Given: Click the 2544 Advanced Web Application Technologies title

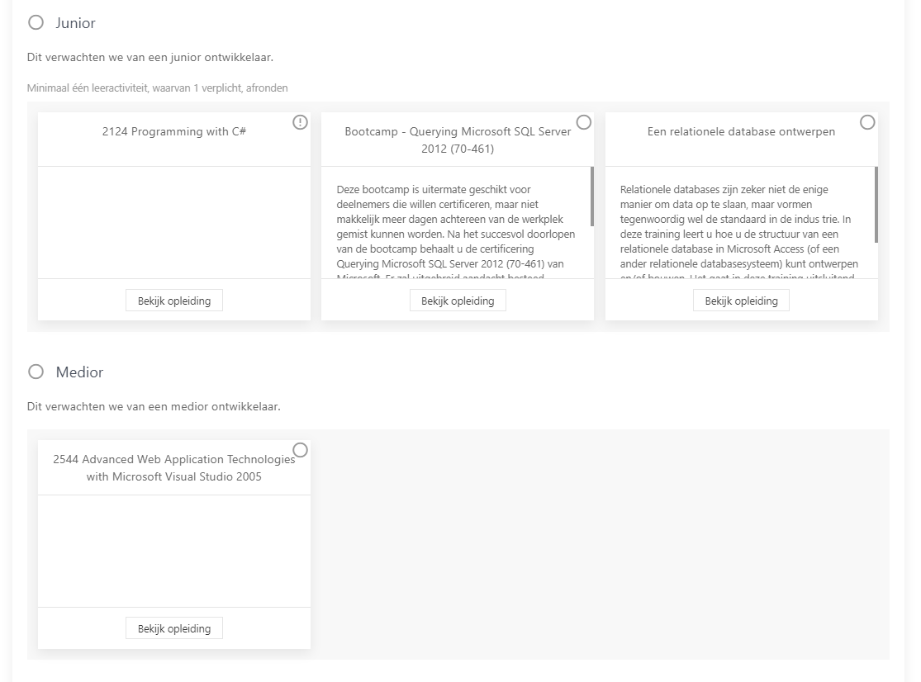Looking at the screenshot, I should 174,467.
